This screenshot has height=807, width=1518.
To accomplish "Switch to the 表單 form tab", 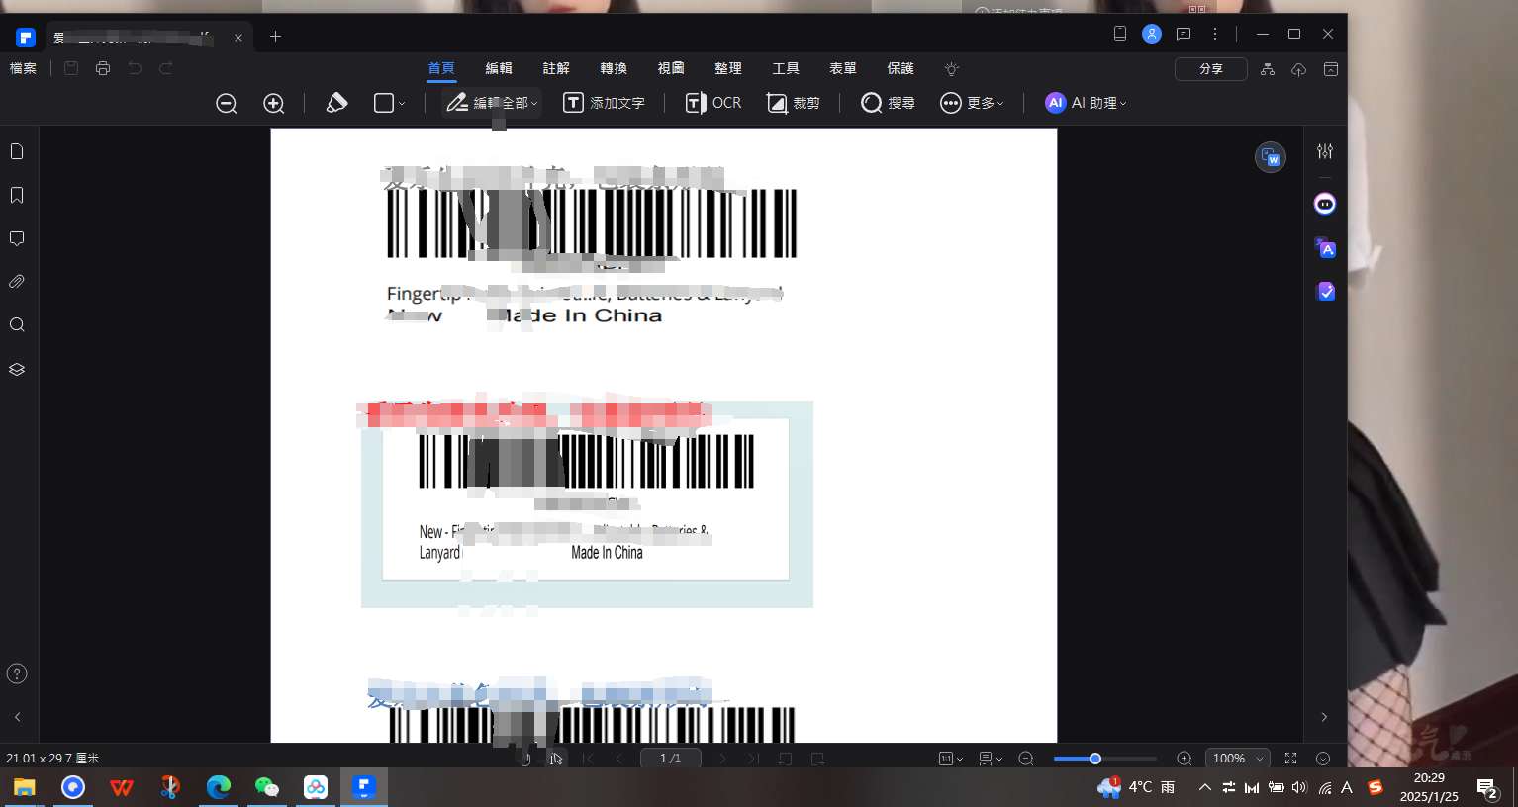I will [843, 68].
